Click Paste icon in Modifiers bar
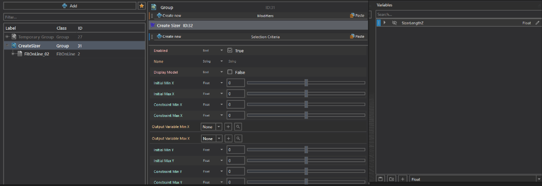Viewport: 542px width, 186px height. (352, 16)
